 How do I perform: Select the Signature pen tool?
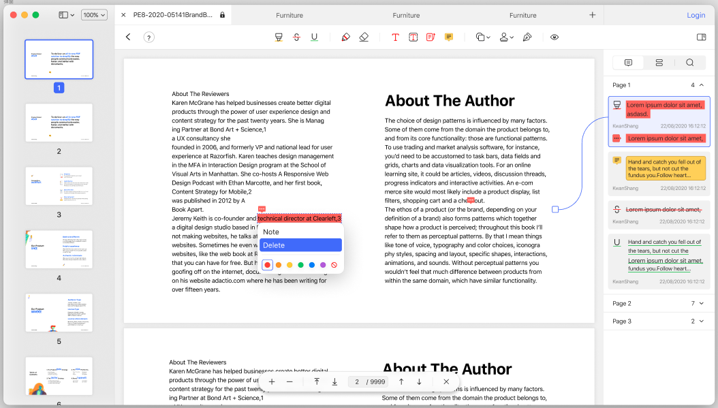point(527,37)
